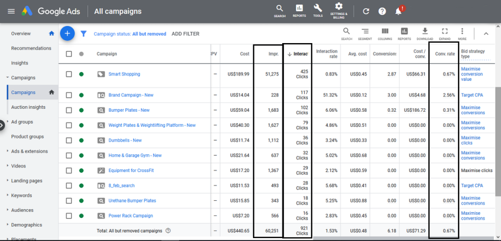
Task: Toggle the select-all checkbox in table header
Action: 69,54
